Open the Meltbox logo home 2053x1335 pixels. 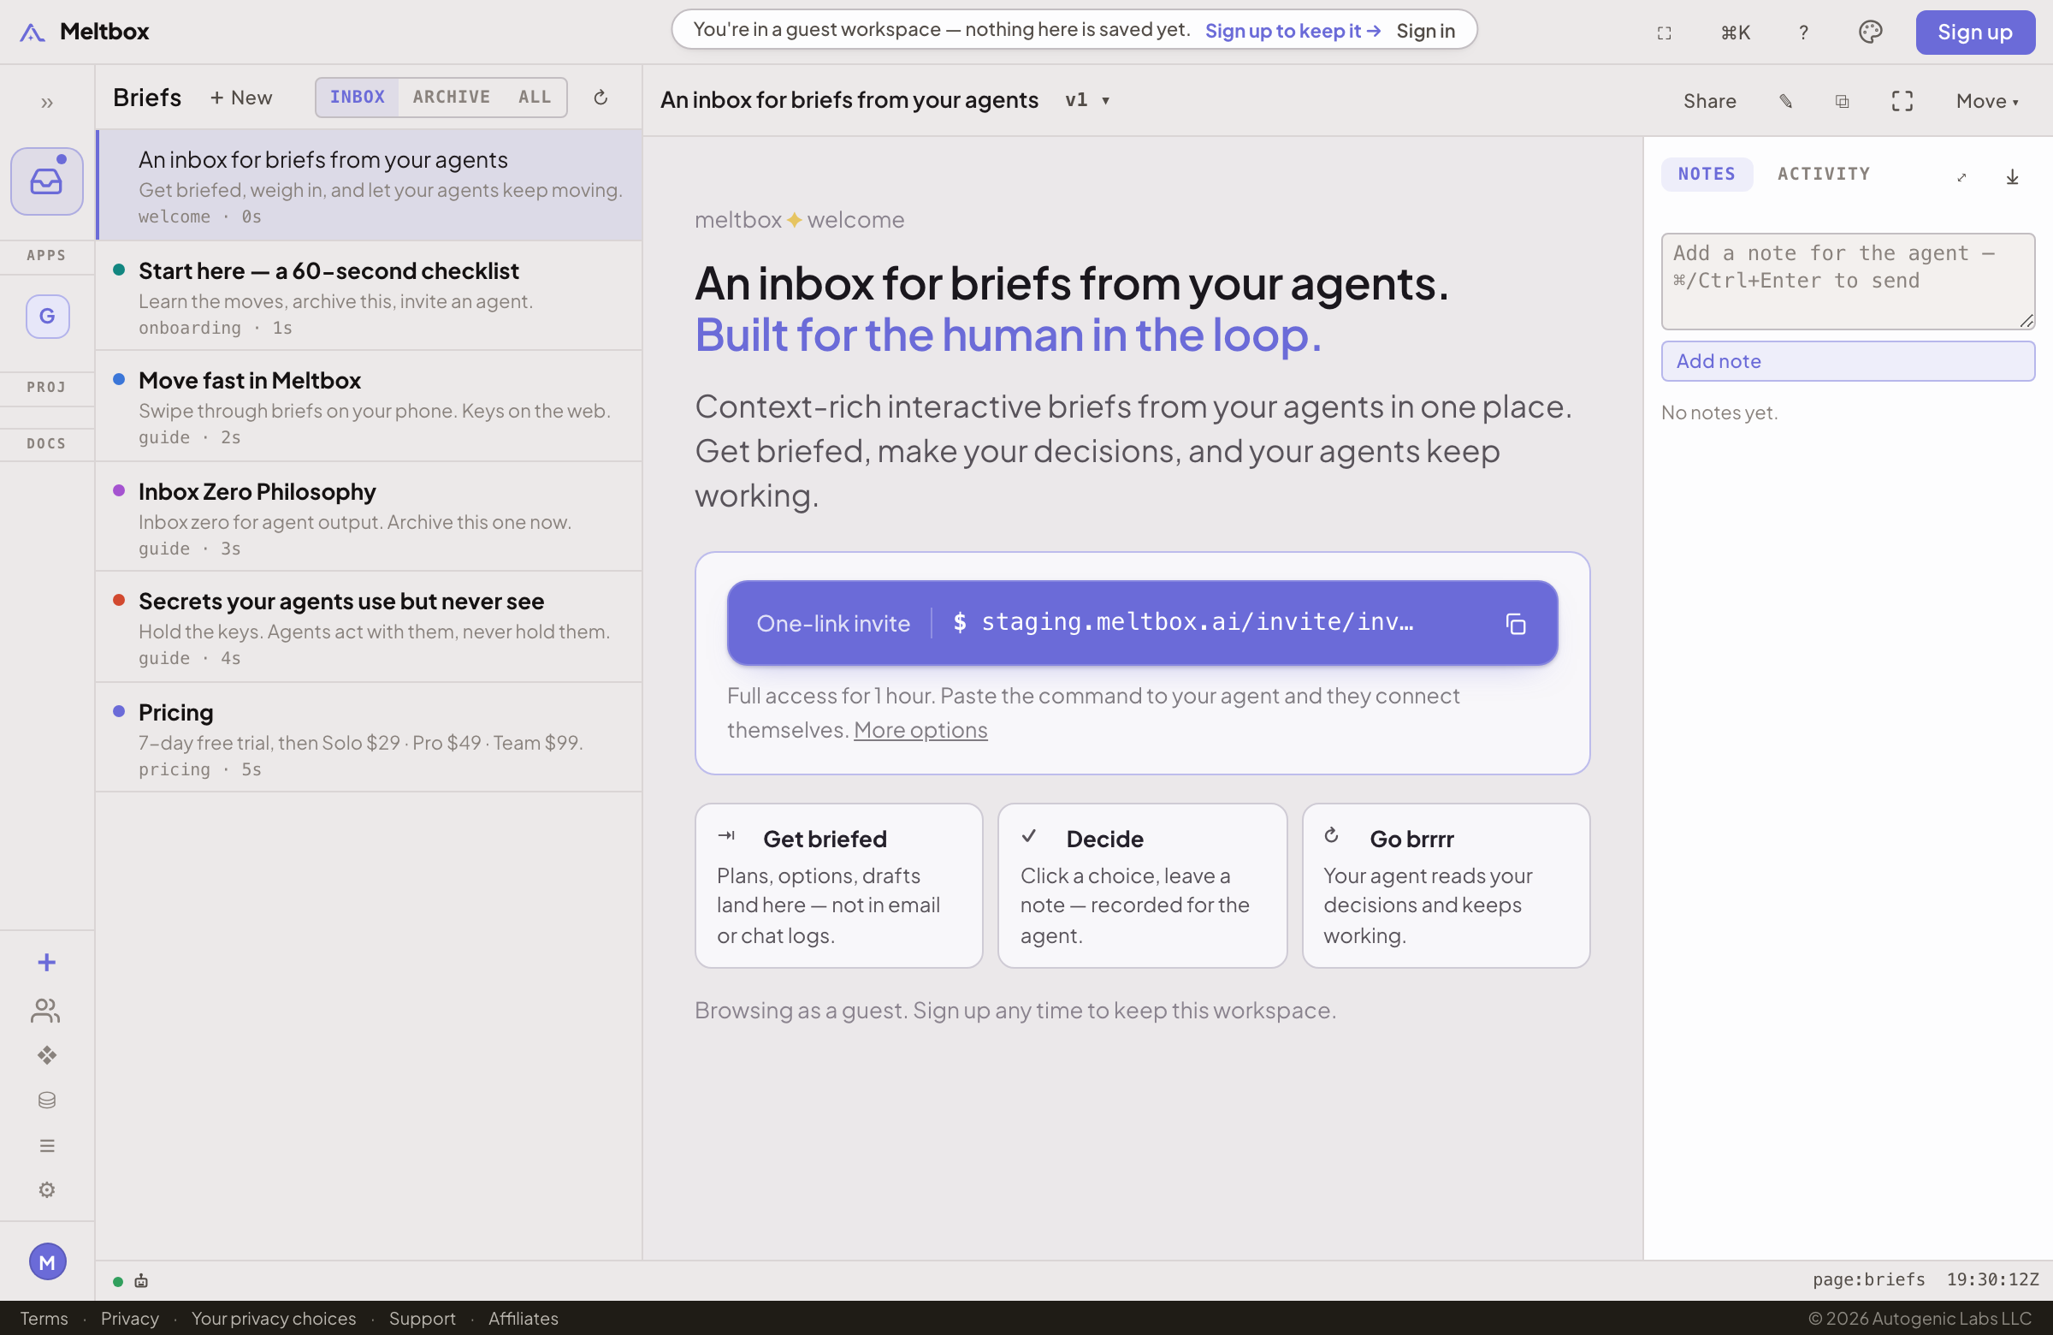[x=84, y=32]
